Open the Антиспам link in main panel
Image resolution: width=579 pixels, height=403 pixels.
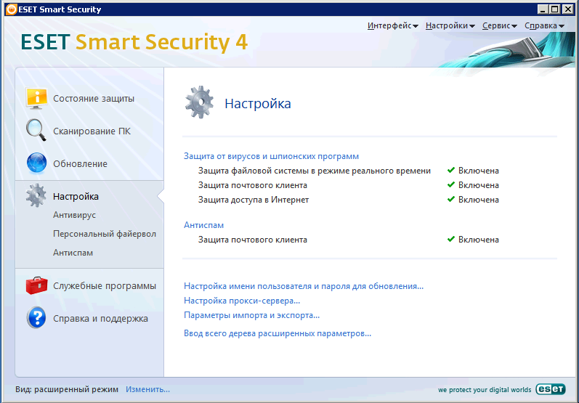pos(203,225)
